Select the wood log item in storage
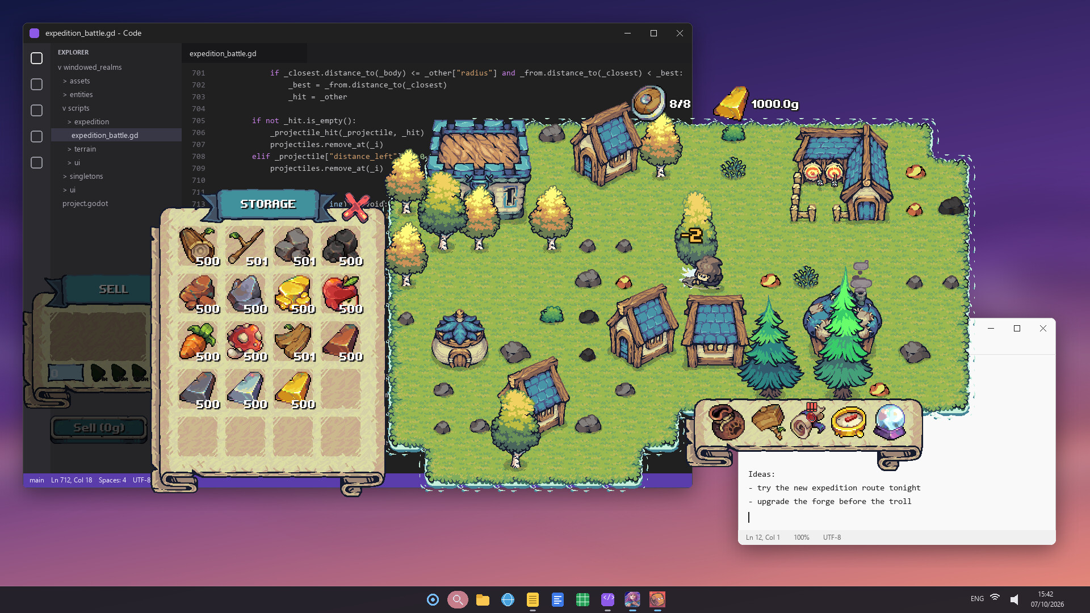This screenshot has height=613, width=1090. click(198, 246)
